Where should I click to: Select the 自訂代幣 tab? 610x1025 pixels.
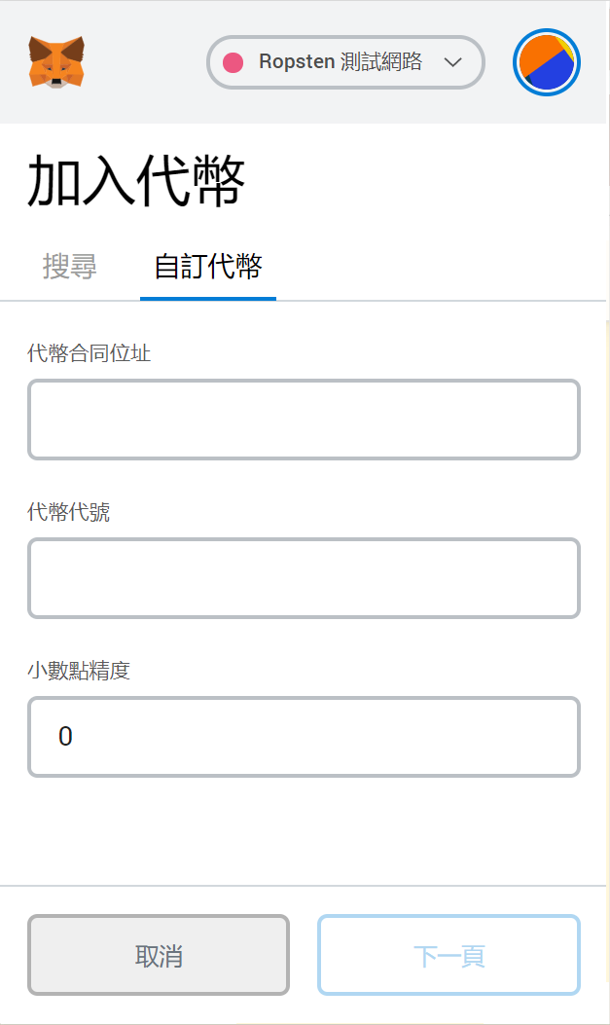coord(207,264)
